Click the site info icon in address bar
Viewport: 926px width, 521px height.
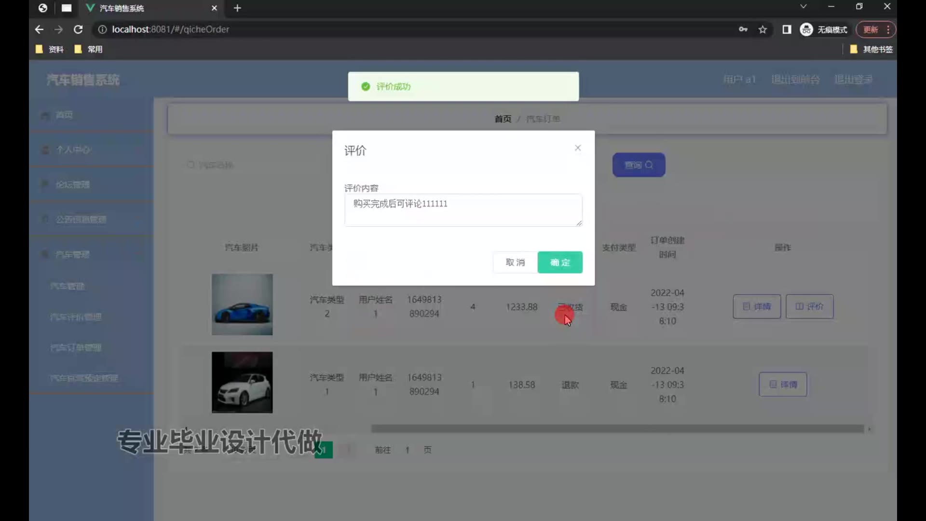[102, 29]
